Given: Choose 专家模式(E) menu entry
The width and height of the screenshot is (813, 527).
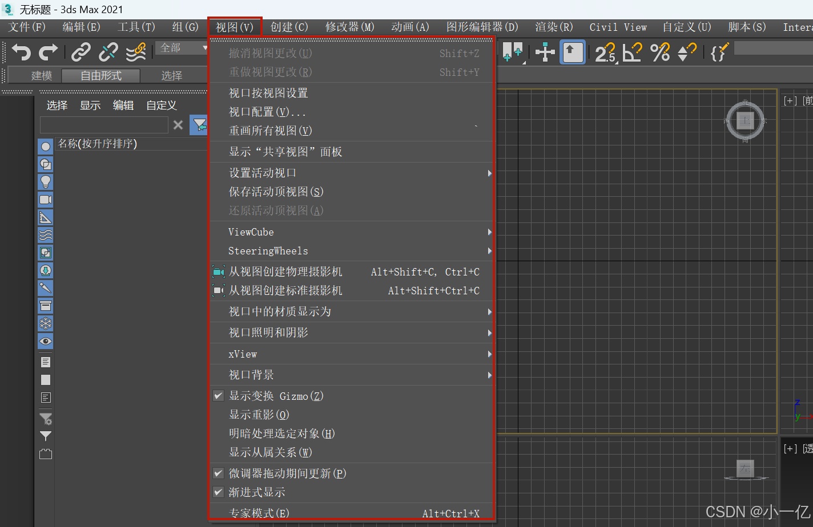Looking at the screenshot, I should click(351, 513).
